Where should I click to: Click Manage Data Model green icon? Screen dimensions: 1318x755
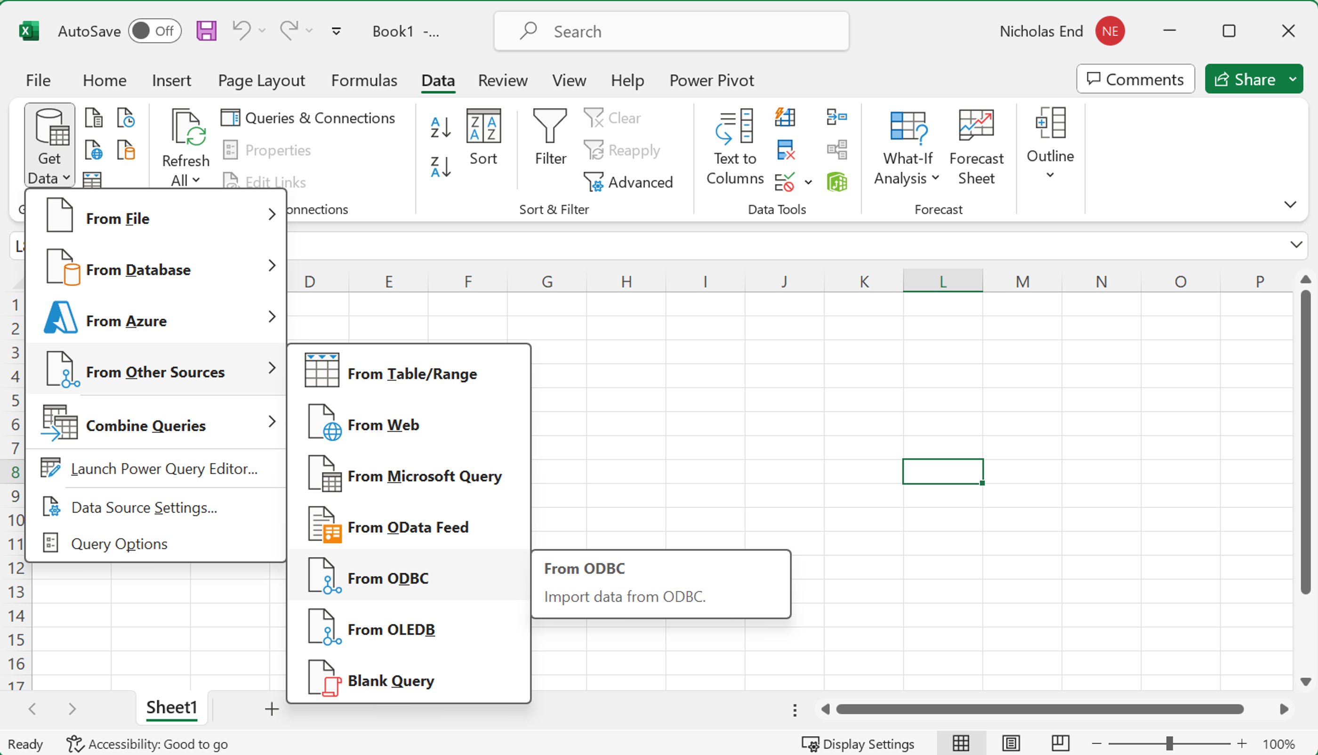click(837, 182)
